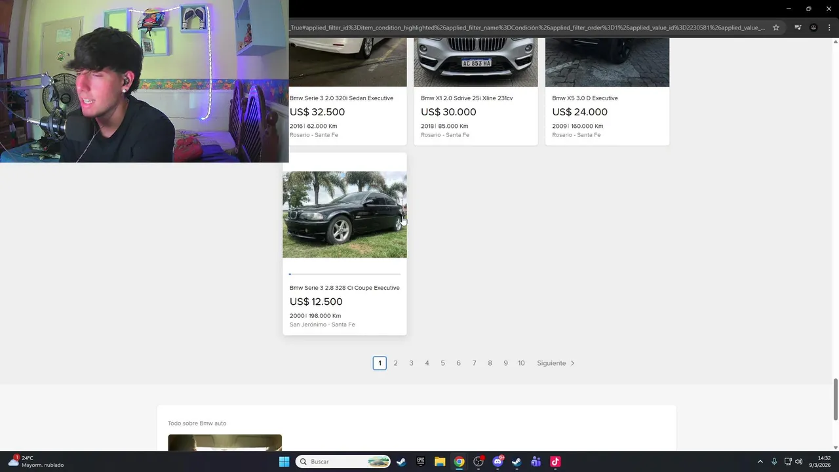The image size is (839, 472).
Task: Click the Todo sobre Bmw auto heading
Action: click(x=197, y=423)
